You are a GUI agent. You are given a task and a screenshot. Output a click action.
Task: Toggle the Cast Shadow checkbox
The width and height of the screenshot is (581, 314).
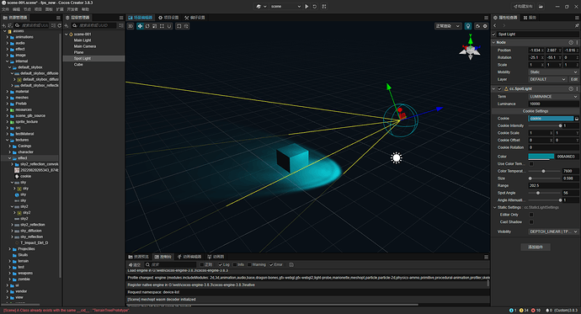click(531, 221)
